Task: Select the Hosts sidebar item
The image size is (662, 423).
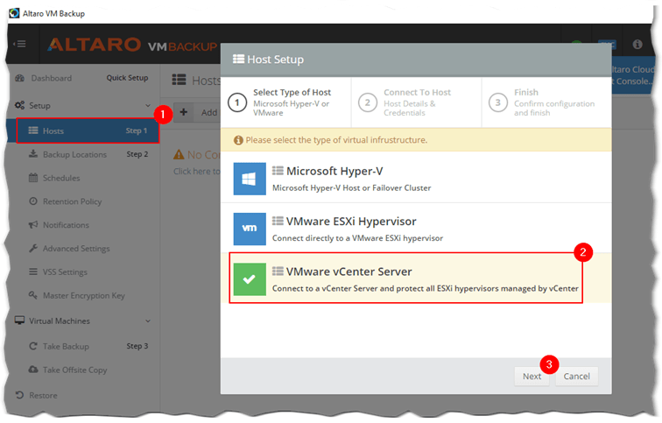Action: click(88, 130)
